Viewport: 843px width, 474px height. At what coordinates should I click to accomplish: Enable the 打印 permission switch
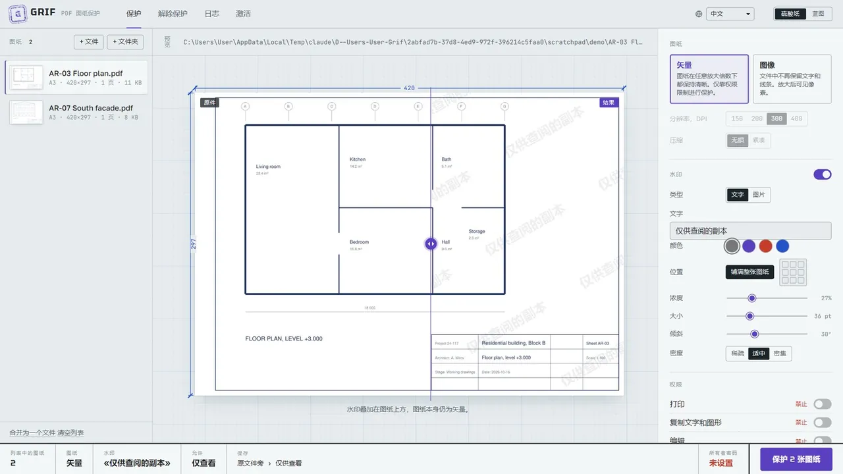click(x=823, y=404)
